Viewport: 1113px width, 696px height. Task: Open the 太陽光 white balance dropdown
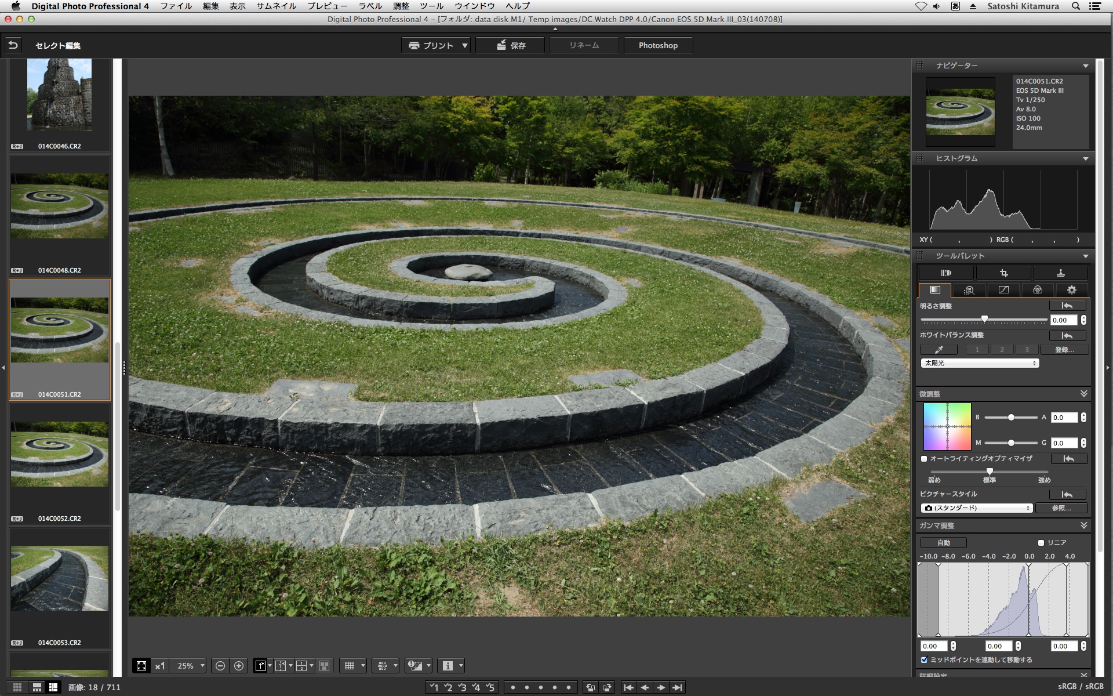[980, 363]
